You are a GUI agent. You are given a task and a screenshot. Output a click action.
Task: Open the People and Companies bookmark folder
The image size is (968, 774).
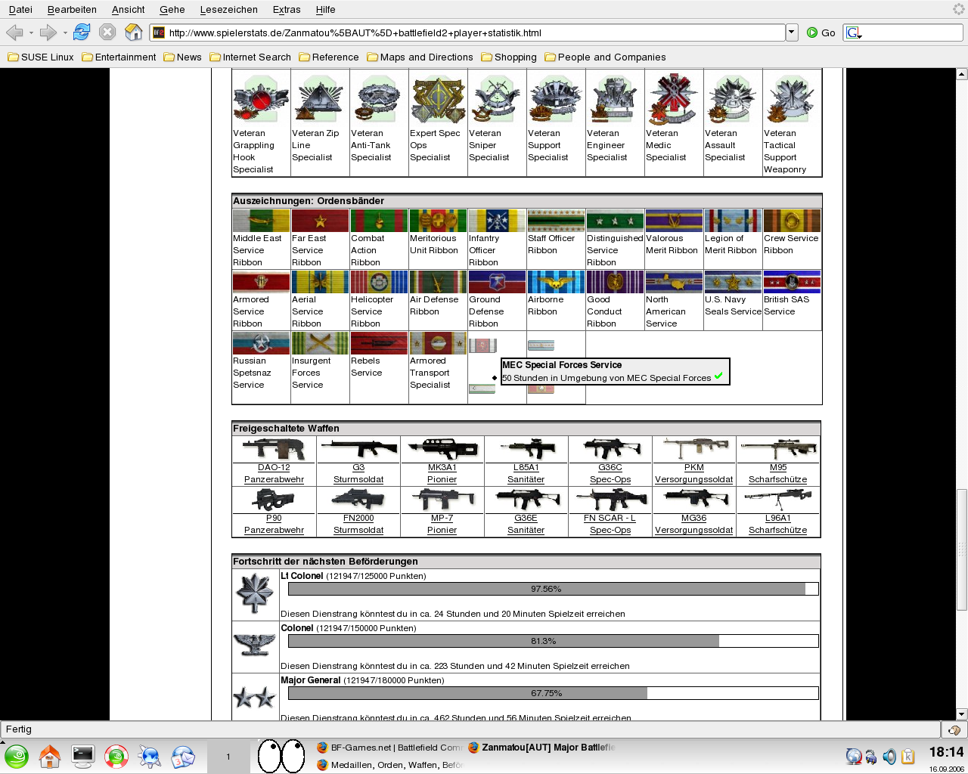click(x=605, y=57)
